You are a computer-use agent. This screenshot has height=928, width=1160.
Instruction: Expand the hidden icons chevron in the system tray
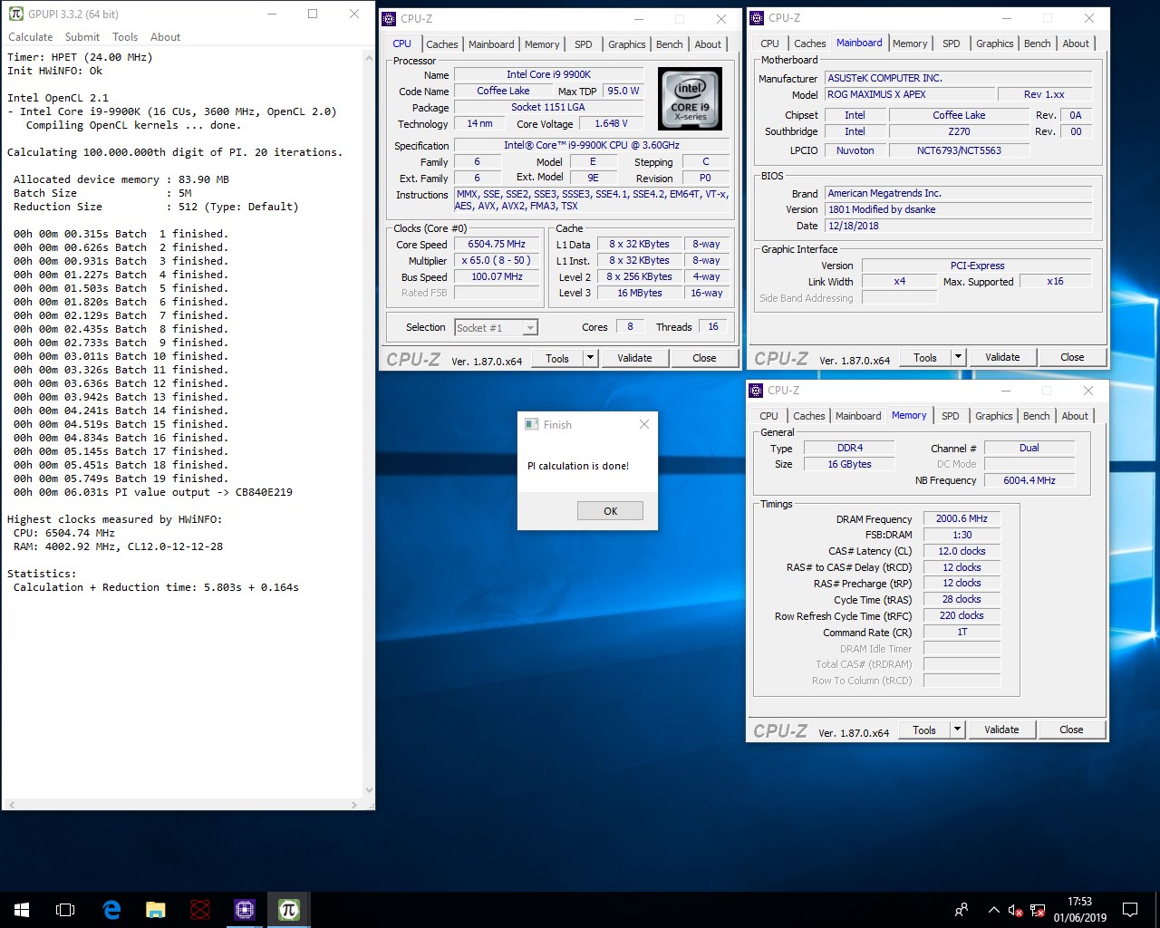pyautogui.click(x=993, y=910)
